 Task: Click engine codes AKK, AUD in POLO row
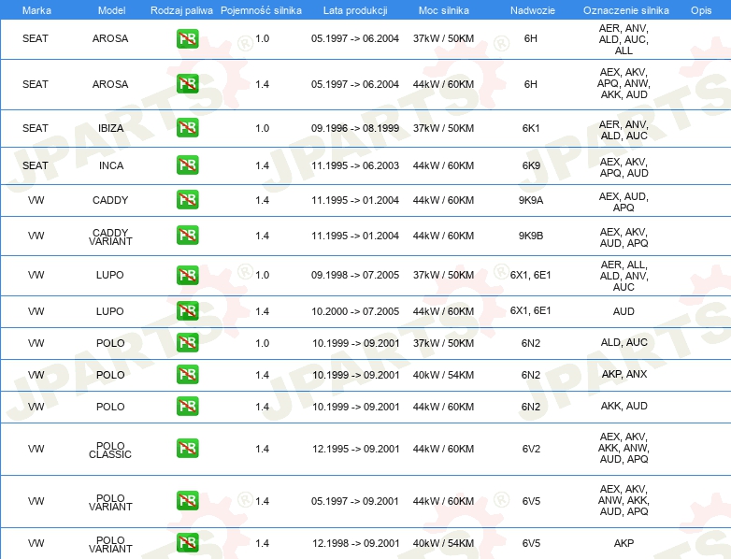click(623, 406)
